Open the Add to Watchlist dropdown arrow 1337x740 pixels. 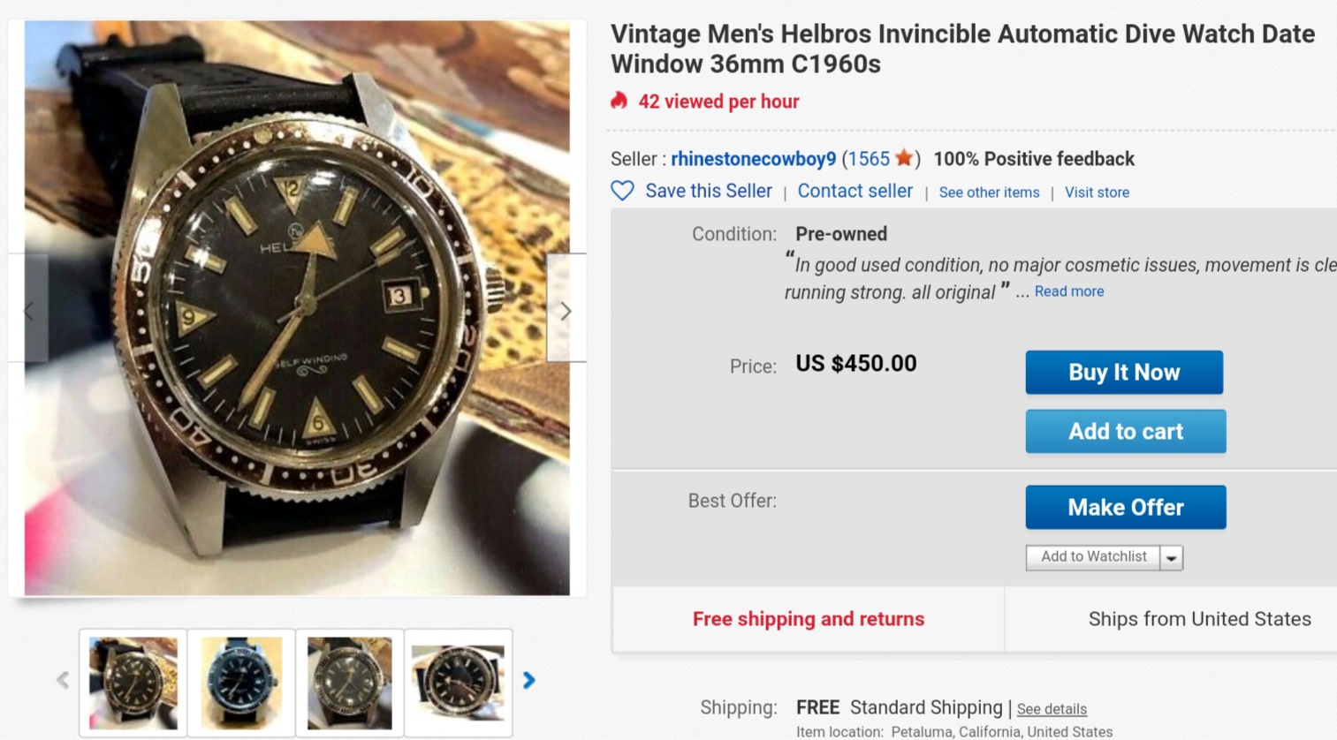1171,558
